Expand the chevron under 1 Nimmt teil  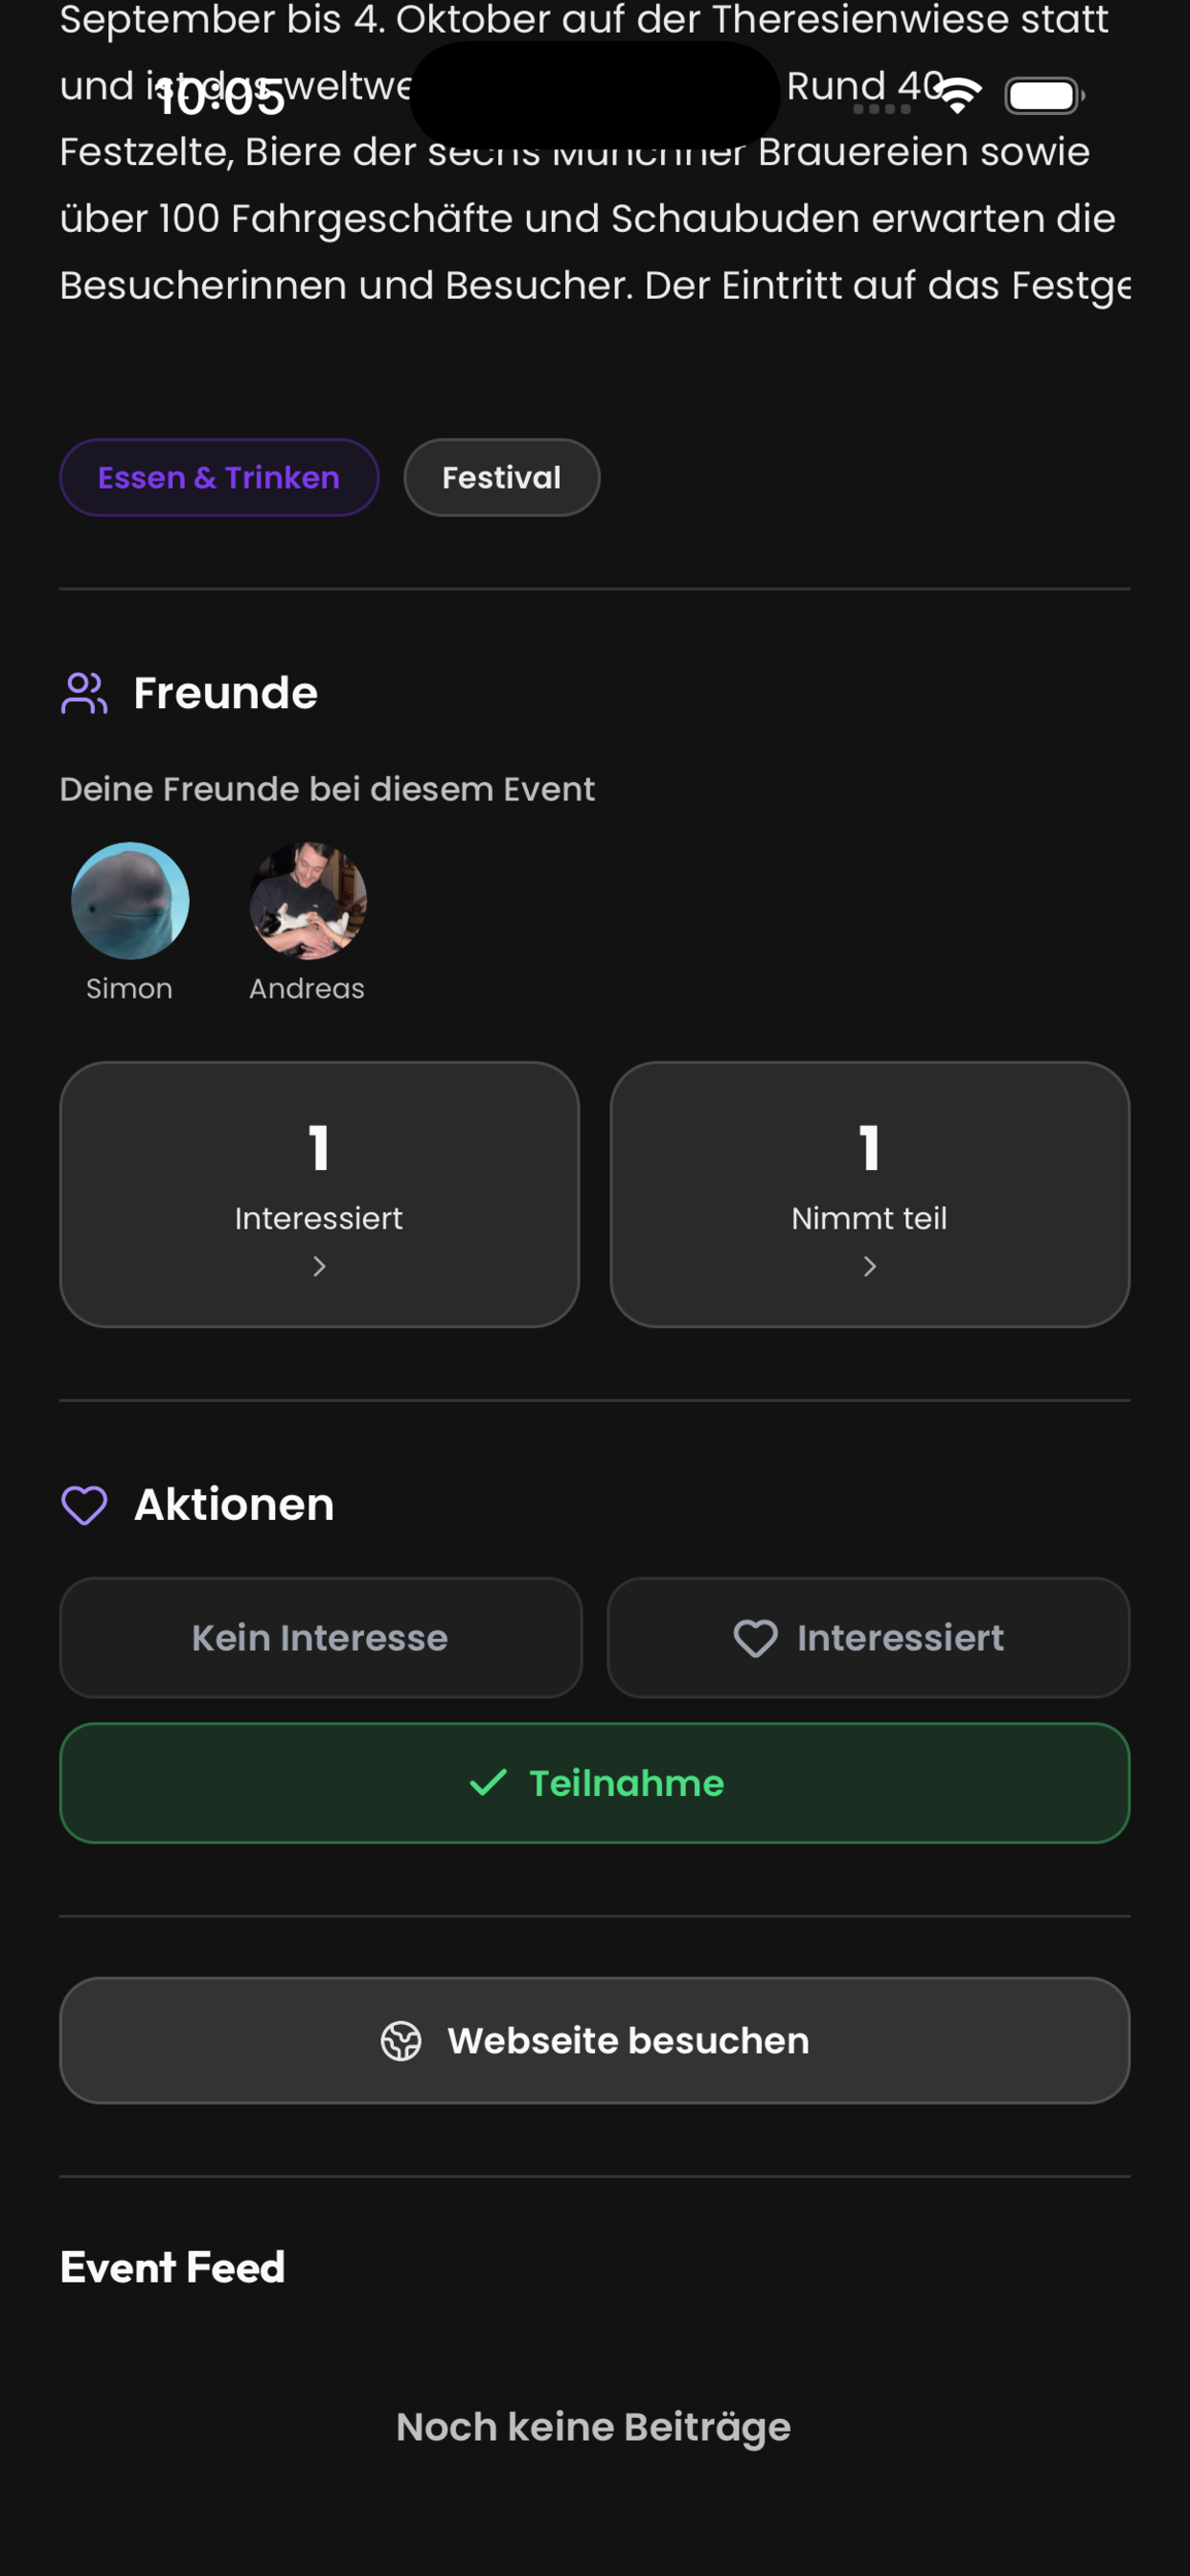(869, 1267)
